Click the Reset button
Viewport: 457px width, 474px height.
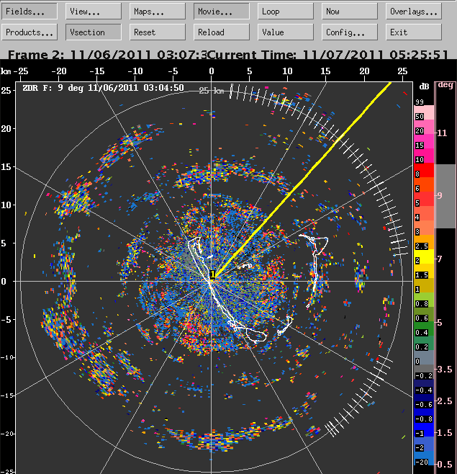tap(158, 32)
